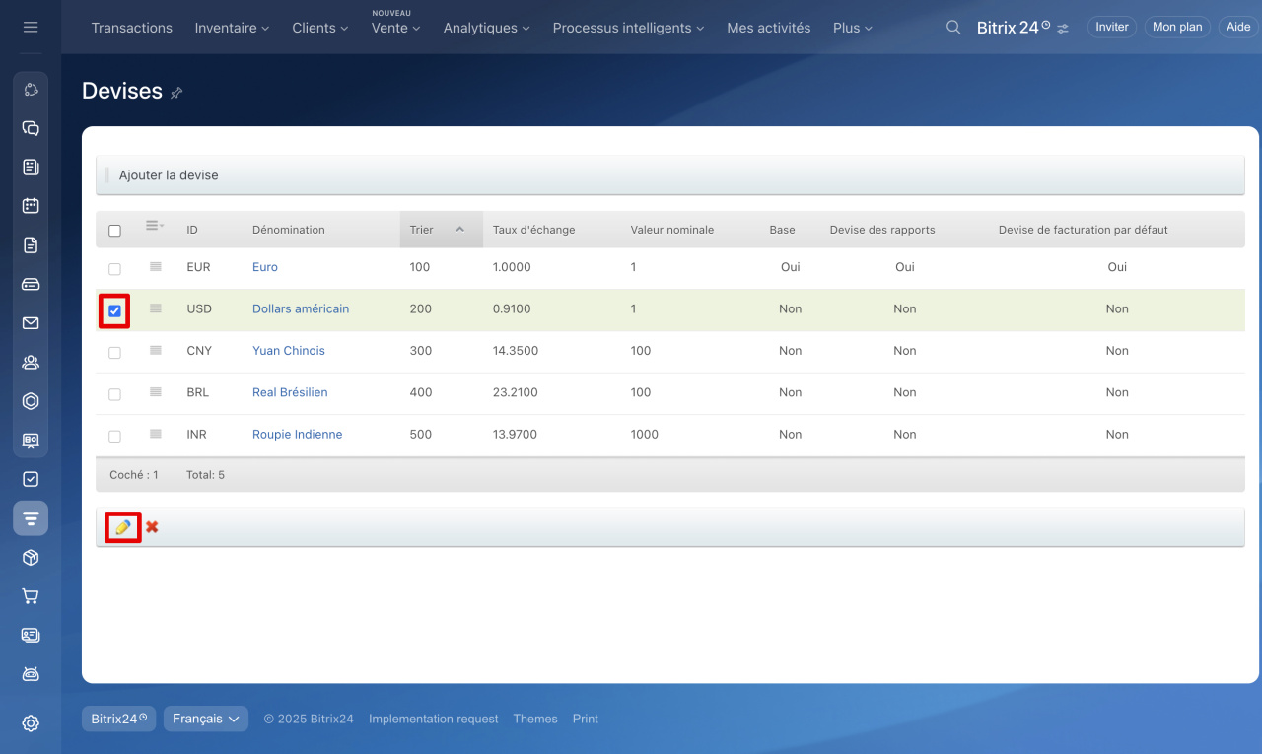The width and height of the screenshot is (1262, 754).
Task: Open row actions menu for EUR
Action: click(156, 266)
